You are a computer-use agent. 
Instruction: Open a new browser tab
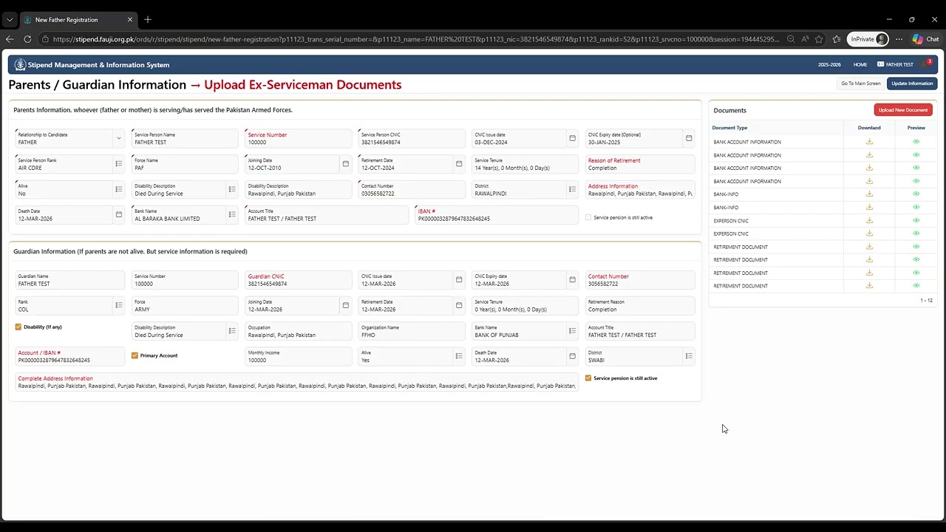pyautogui.click(x=148, y=19)
